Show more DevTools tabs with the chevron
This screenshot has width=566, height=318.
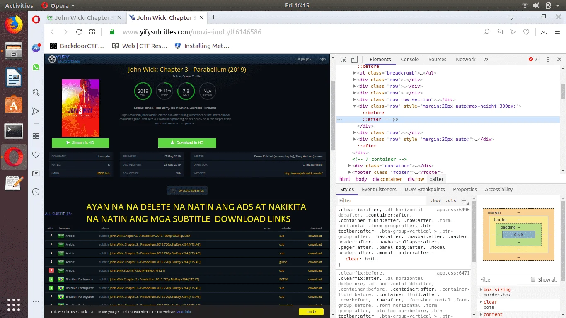click(x=486, y=59)
